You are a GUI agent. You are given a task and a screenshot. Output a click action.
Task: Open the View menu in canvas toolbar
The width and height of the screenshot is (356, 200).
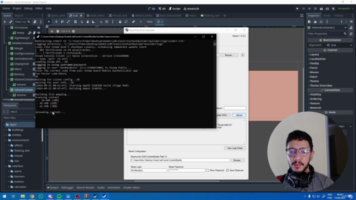150,22
